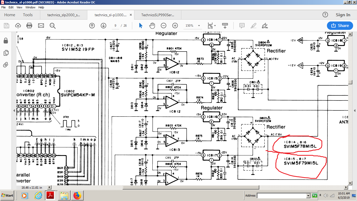The image size is (357, 201).
Task: Open File Explorer folder on taskbar
Action: [x=64, y=196]
